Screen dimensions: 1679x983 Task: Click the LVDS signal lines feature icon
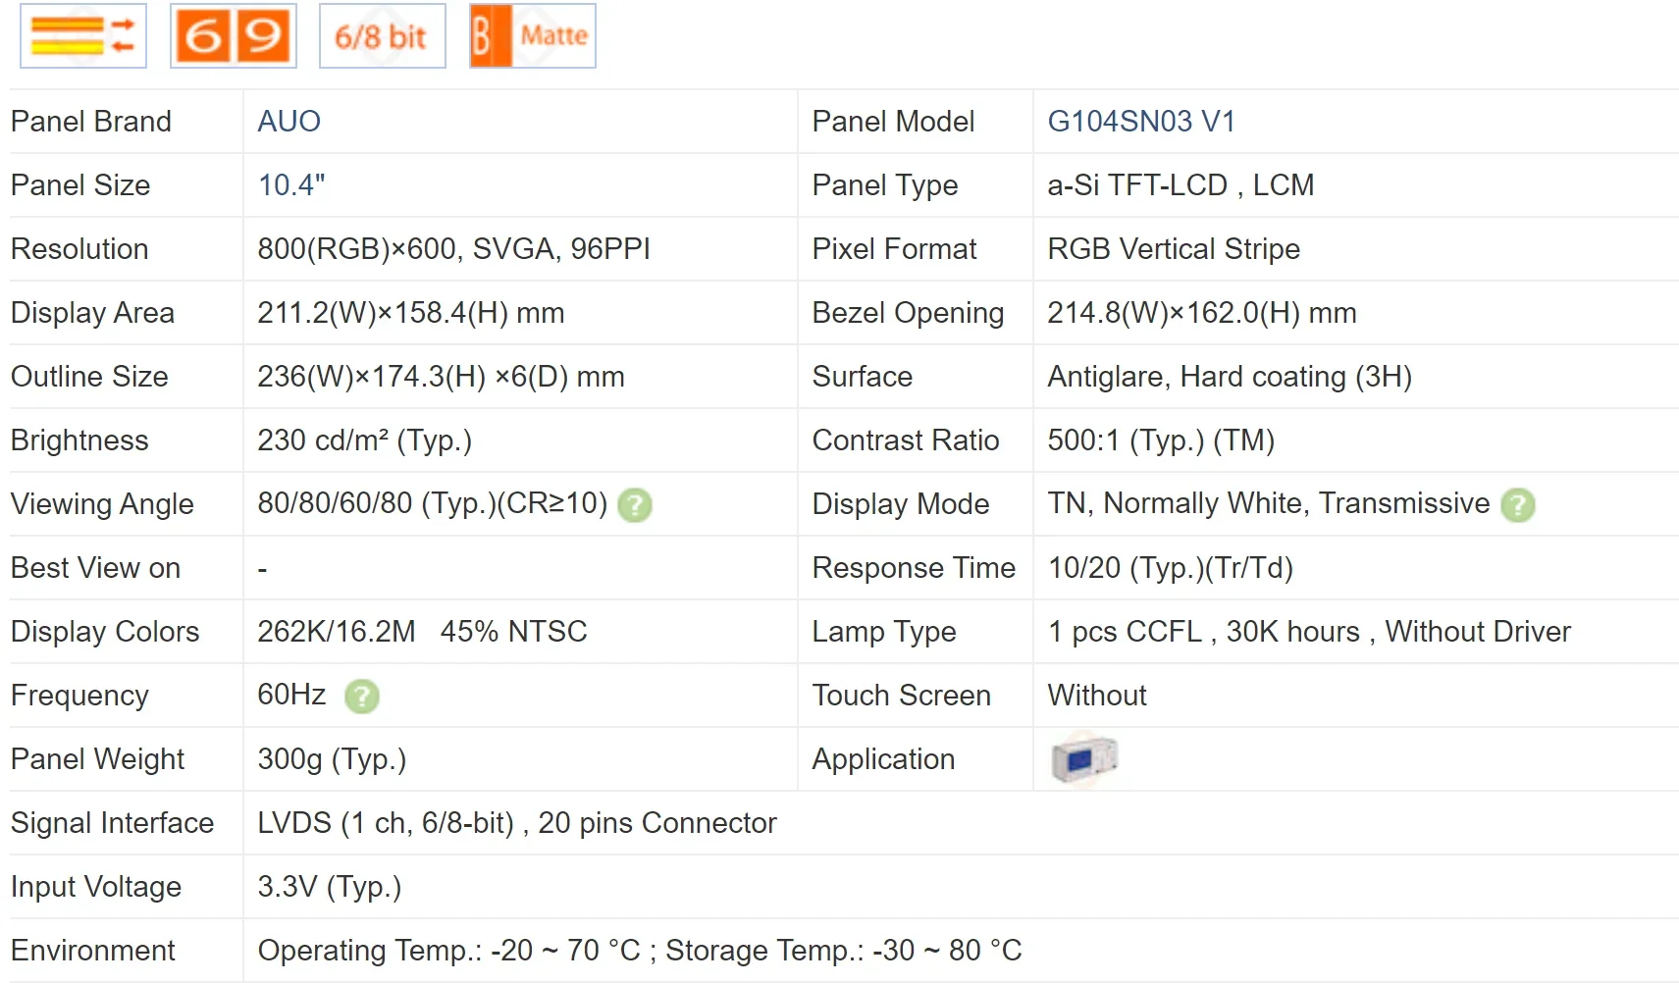coord(82,36)
